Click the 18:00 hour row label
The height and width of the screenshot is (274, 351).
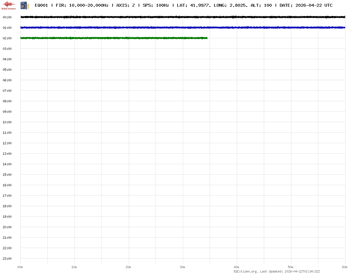[7, 206]
